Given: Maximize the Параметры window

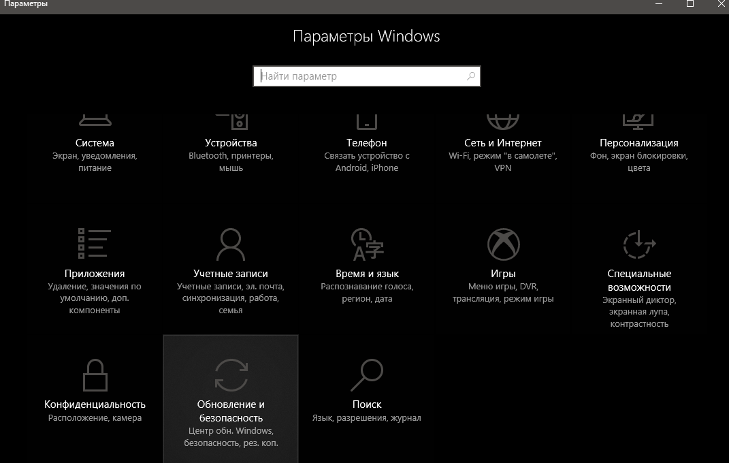Looking at the screenshot, I should click(x=690, y=3).
